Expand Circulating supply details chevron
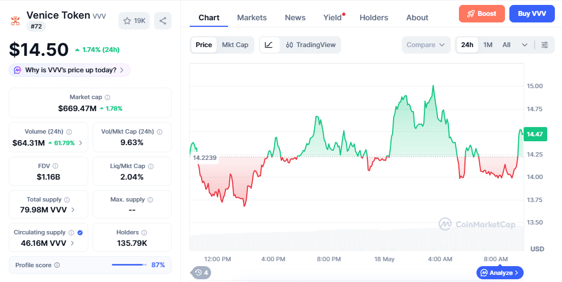The image size is (562, 282). pyautogui.click(x=72, y=243)
